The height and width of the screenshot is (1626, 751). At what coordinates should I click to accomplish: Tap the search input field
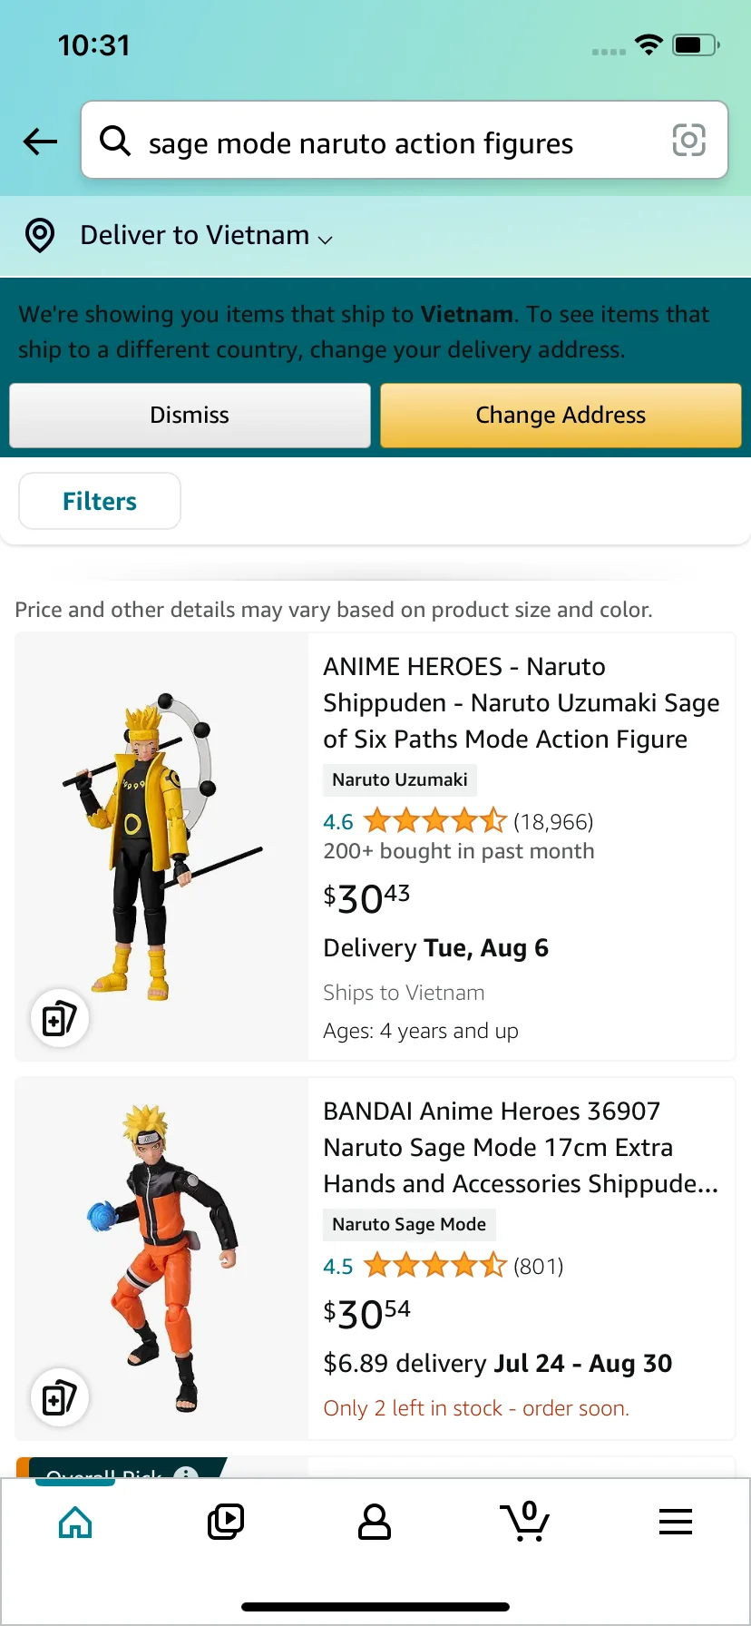click(399, 142)
